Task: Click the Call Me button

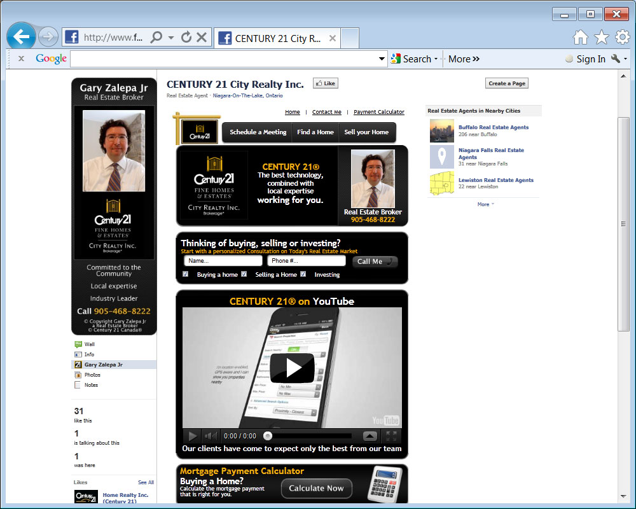Action: tap(375, 261)
